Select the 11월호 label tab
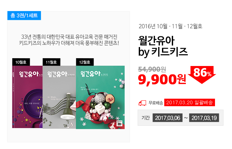This screenshot has height=149, width=232. (51, 62)
